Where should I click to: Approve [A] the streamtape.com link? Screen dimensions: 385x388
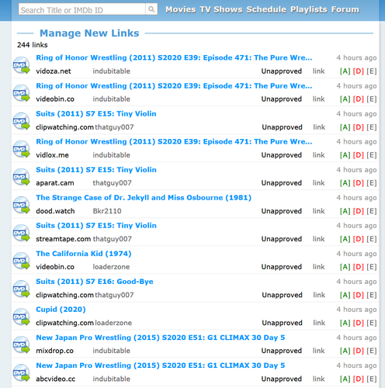345,239
